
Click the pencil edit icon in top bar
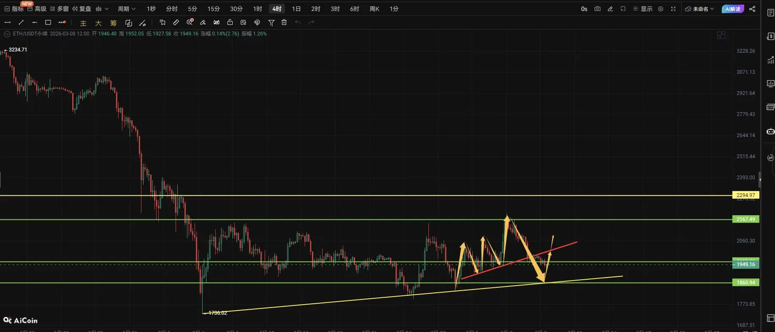tap(610, 9)
